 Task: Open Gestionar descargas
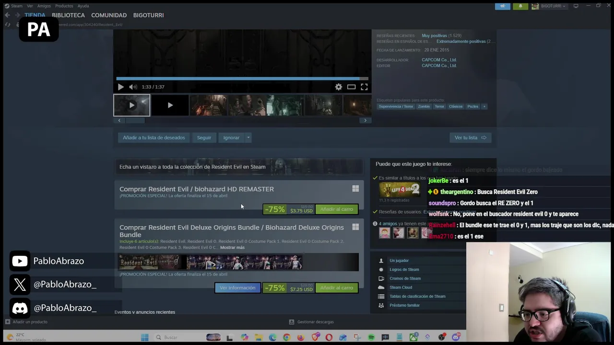[311, 322]
